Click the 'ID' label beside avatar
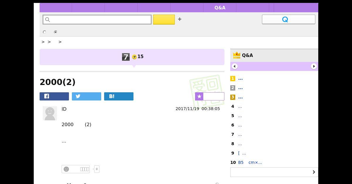The image size is (352, 184). click(64, 109)
